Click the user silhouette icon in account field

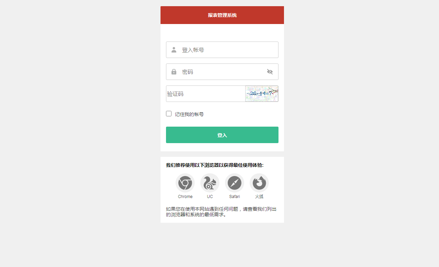tap(174, 50)
